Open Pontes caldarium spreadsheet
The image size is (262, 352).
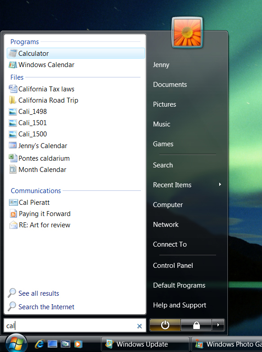pos(76,158)
